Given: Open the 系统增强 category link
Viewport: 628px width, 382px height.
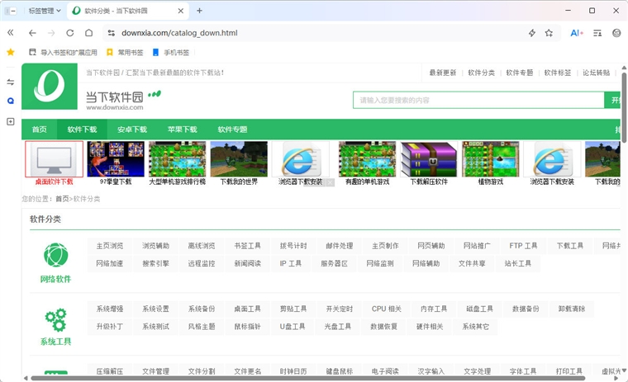Looking at the screenshot, I should [110, 309].
